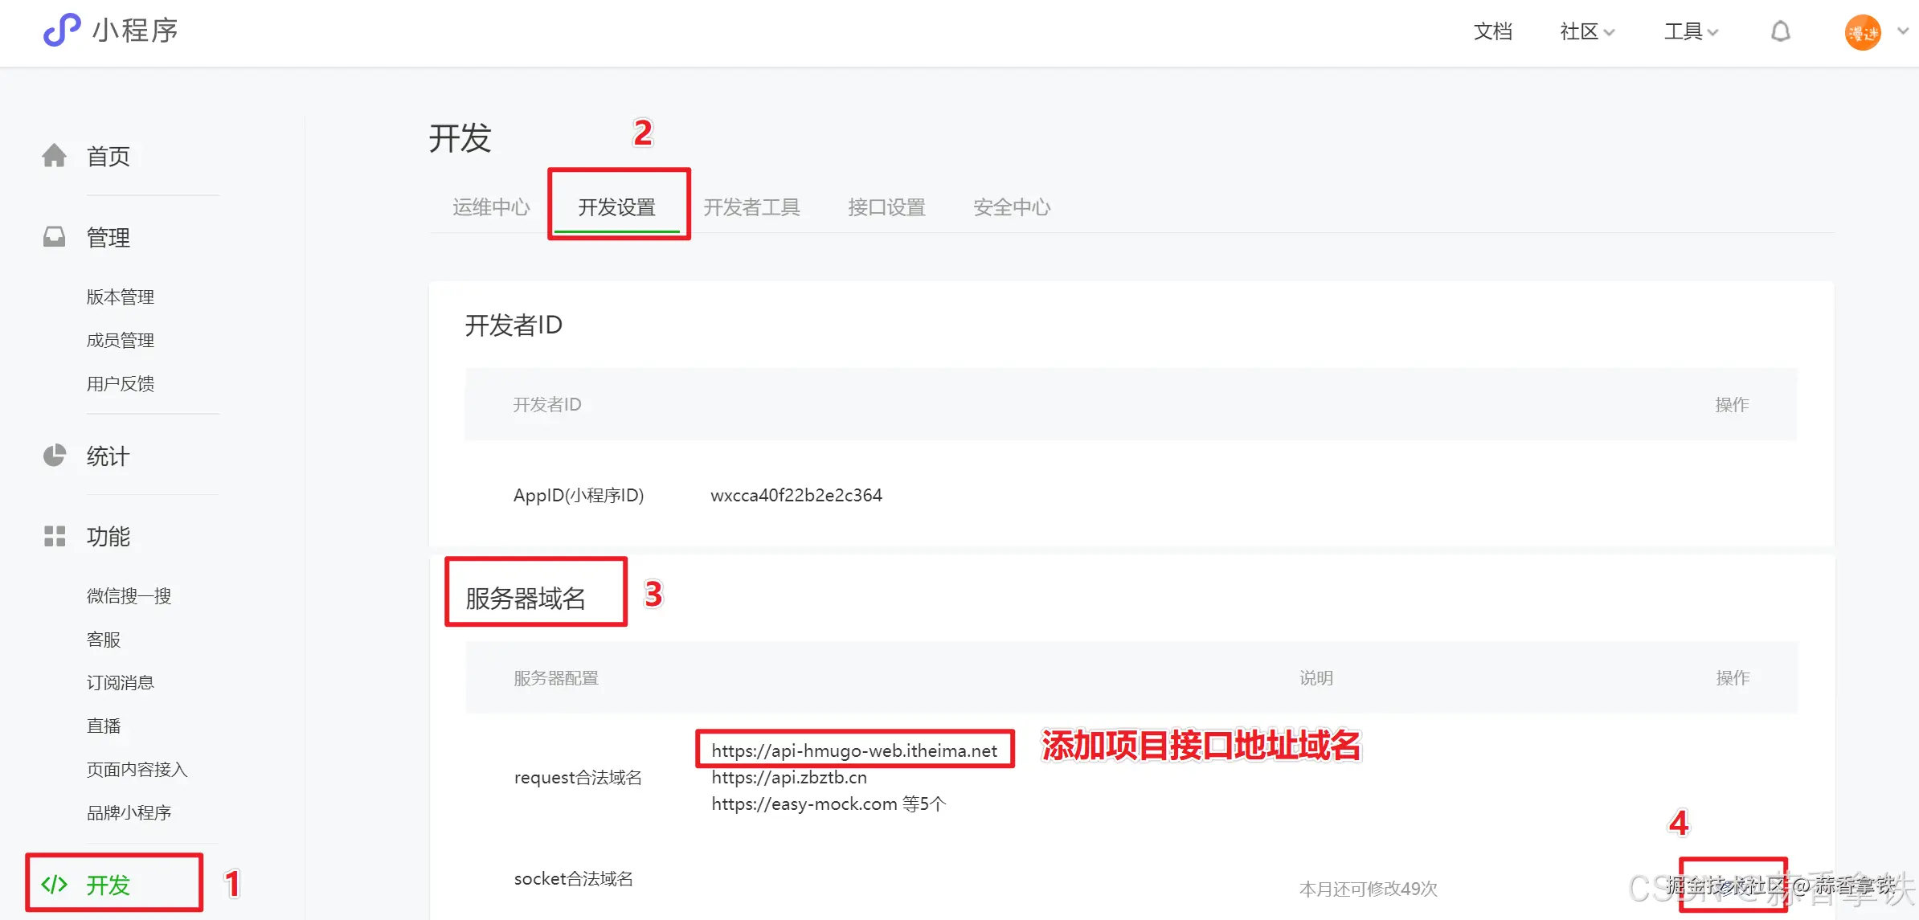
Task: Go to 版本管理 in sidebar
Action: pyautogui.click(x=121, y=296)
